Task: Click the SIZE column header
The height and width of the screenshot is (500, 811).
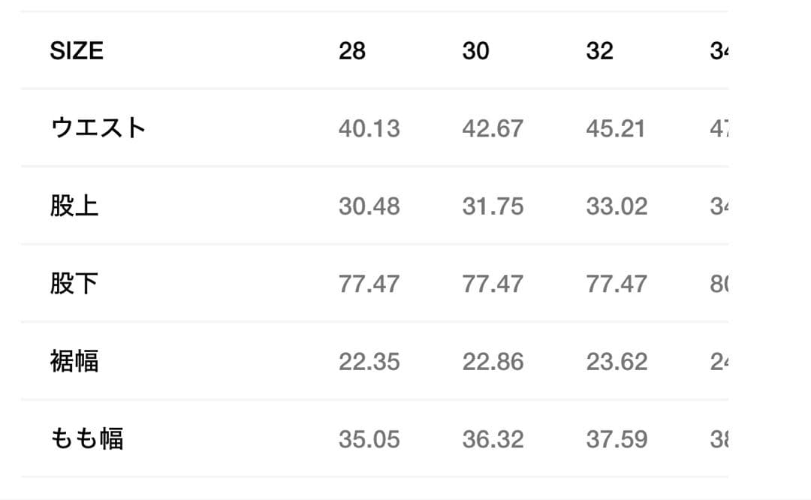Action: pos(77,51)
